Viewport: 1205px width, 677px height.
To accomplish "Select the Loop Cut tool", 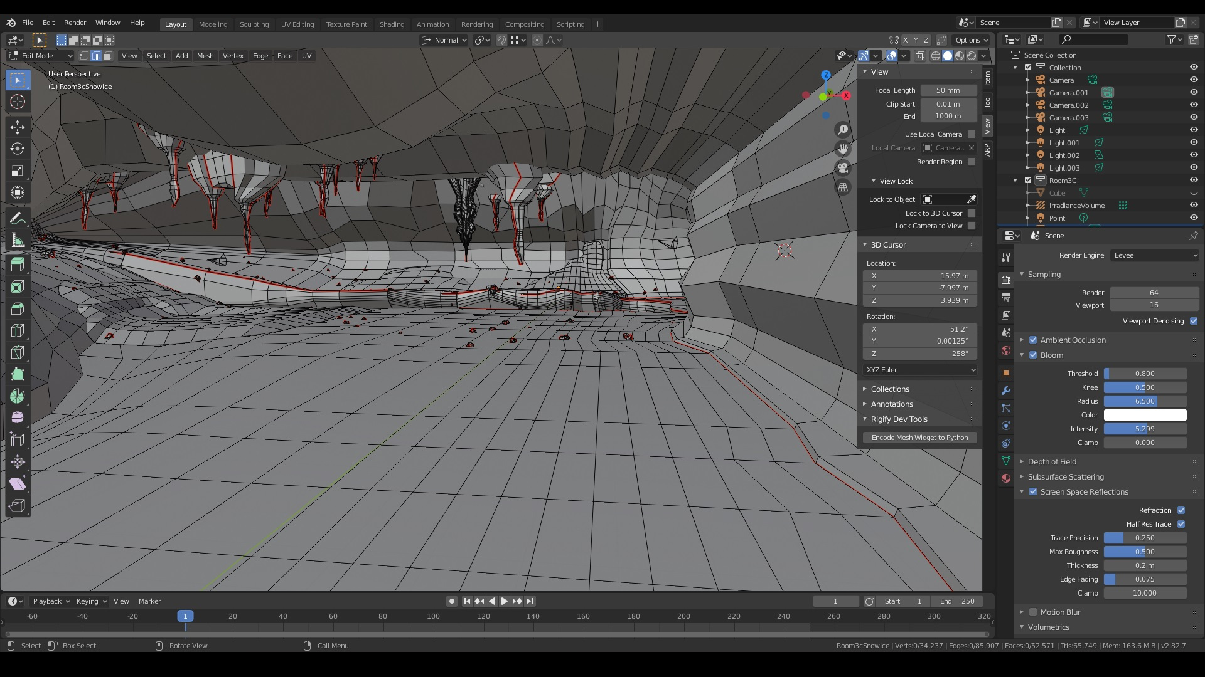I will click(x=18, y=330).
